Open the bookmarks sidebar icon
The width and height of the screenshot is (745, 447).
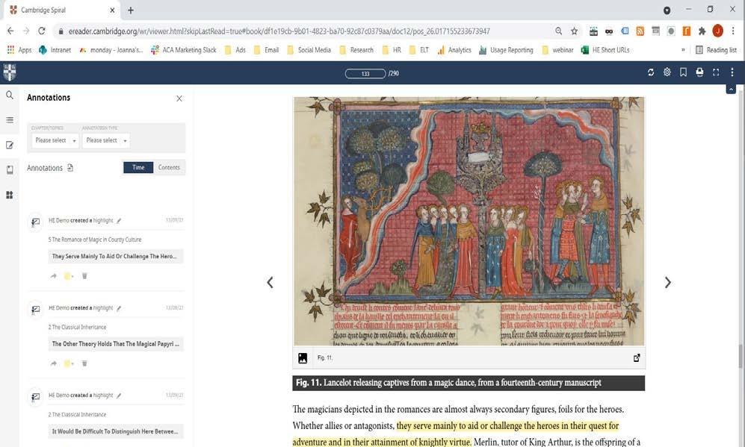(x=10, y=170)
